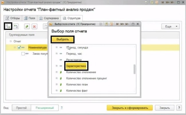Screen dimensions: 186x115
Task: Click the green icon beside Количество факт
Action: (x=61, y=91)
